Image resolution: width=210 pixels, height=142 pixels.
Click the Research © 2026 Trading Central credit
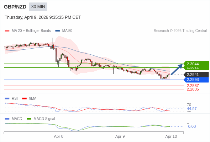180,31
